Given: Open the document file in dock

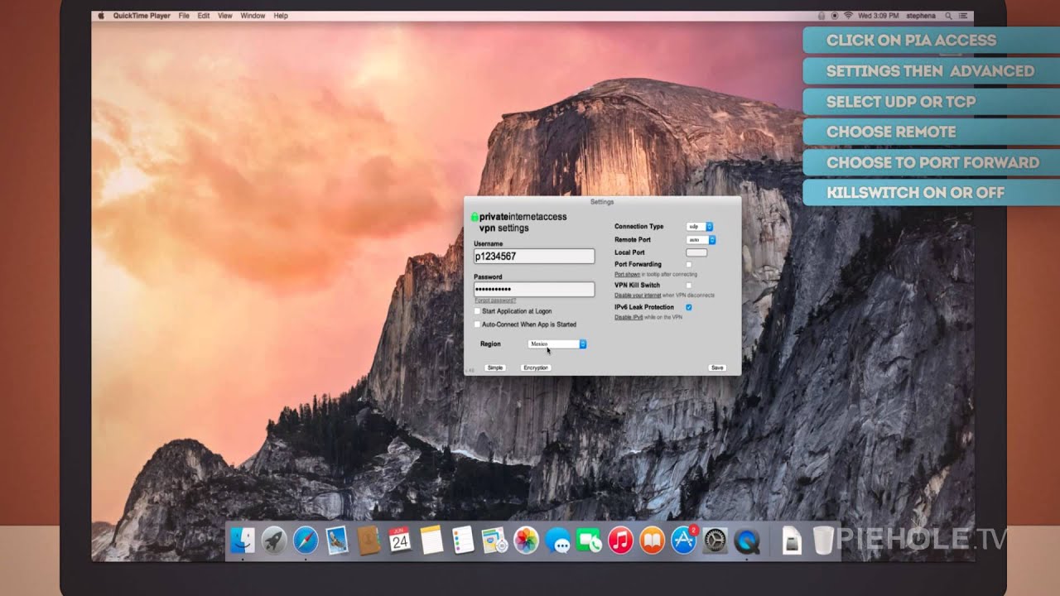Looking at the screenshot, I should pos(792,541).
